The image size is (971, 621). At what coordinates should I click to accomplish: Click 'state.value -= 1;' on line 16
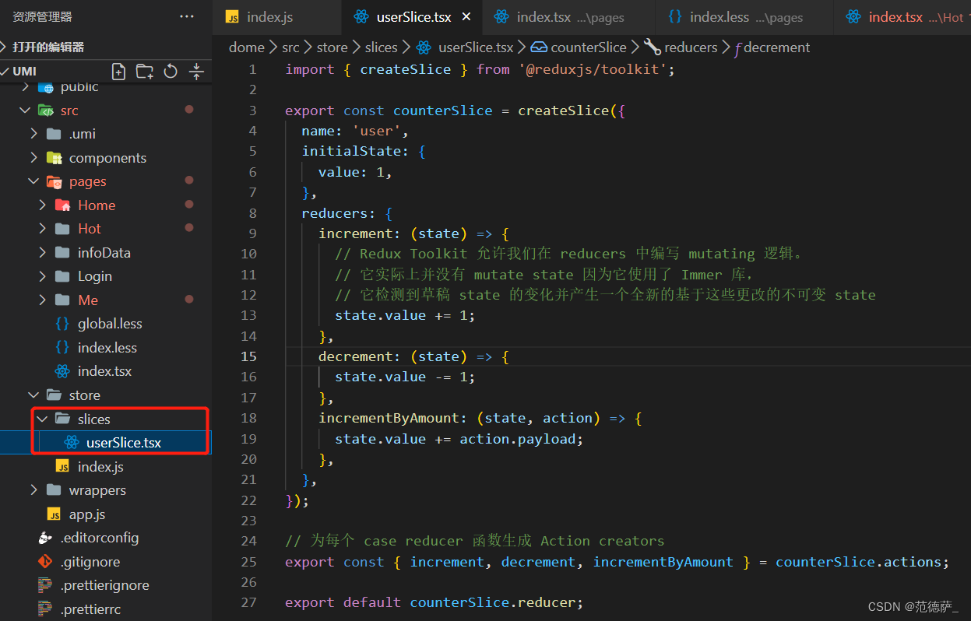point(405,377)
